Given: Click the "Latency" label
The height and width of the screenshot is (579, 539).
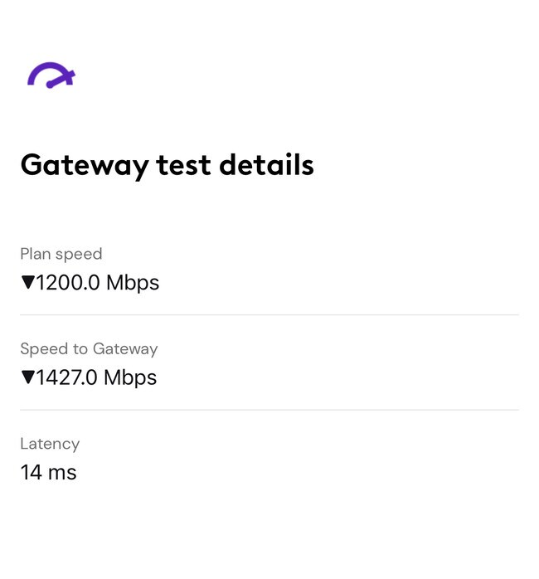Looking at the screenshot, I should coord(50,444).
